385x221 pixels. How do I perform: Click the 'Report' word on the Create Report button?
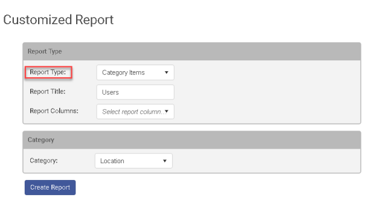[x=60, y=187]
